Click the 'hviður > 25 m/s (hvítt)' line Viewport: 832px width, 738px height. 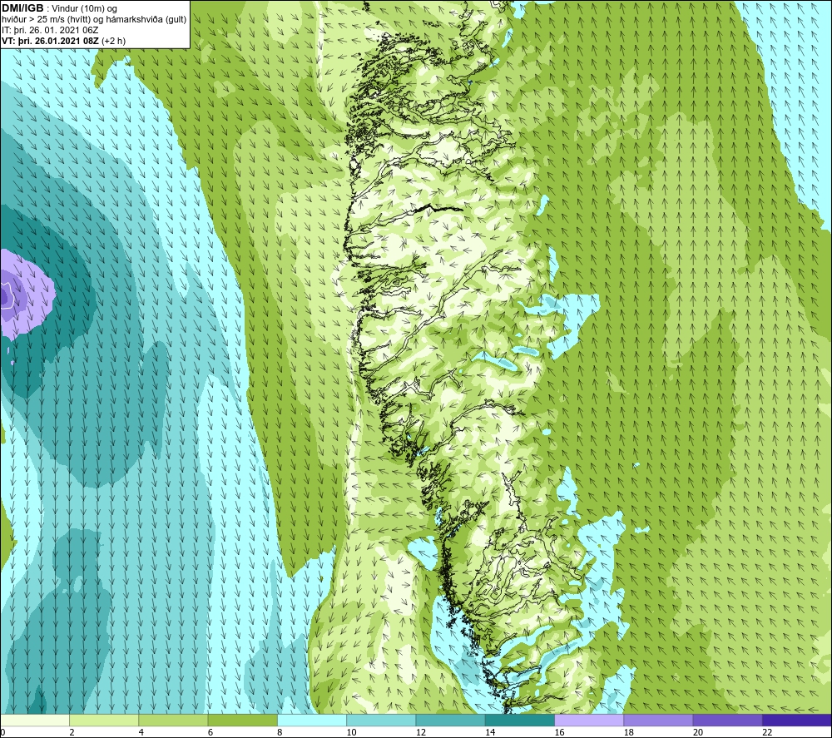(46, 20)
